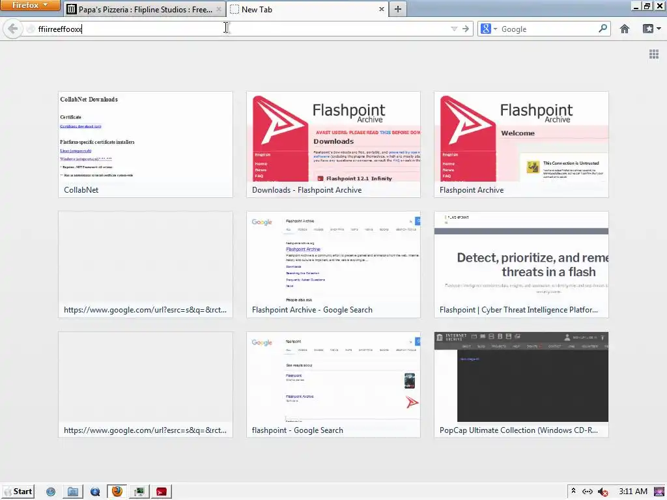Switch to Papa's Pizzeria tab
The image size is (667, 500).
[x=143, y=9]
